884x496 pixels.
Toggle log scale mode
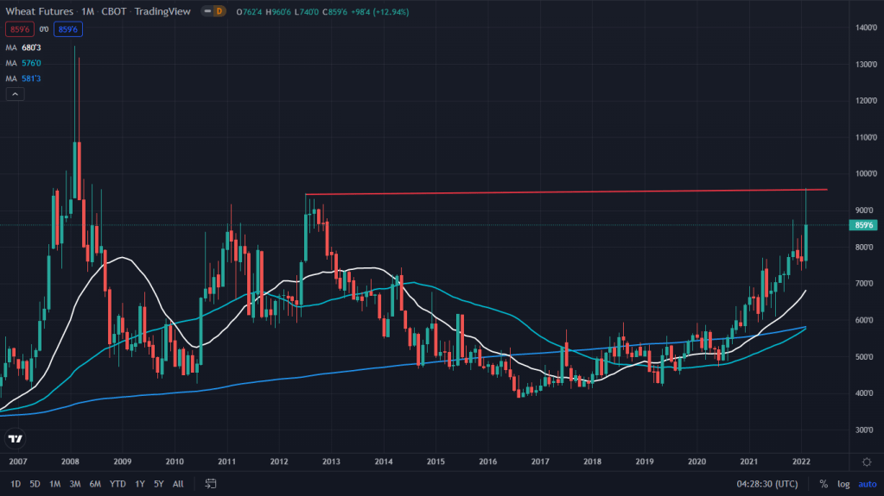[x=843, y=484]
